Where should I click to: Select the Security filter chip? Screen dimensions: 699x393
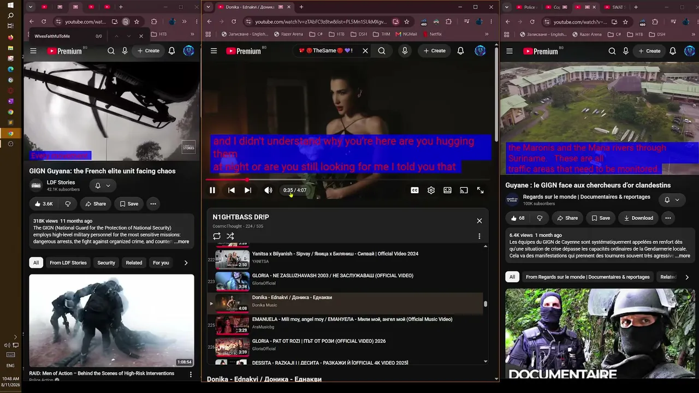tap(106, 263)
